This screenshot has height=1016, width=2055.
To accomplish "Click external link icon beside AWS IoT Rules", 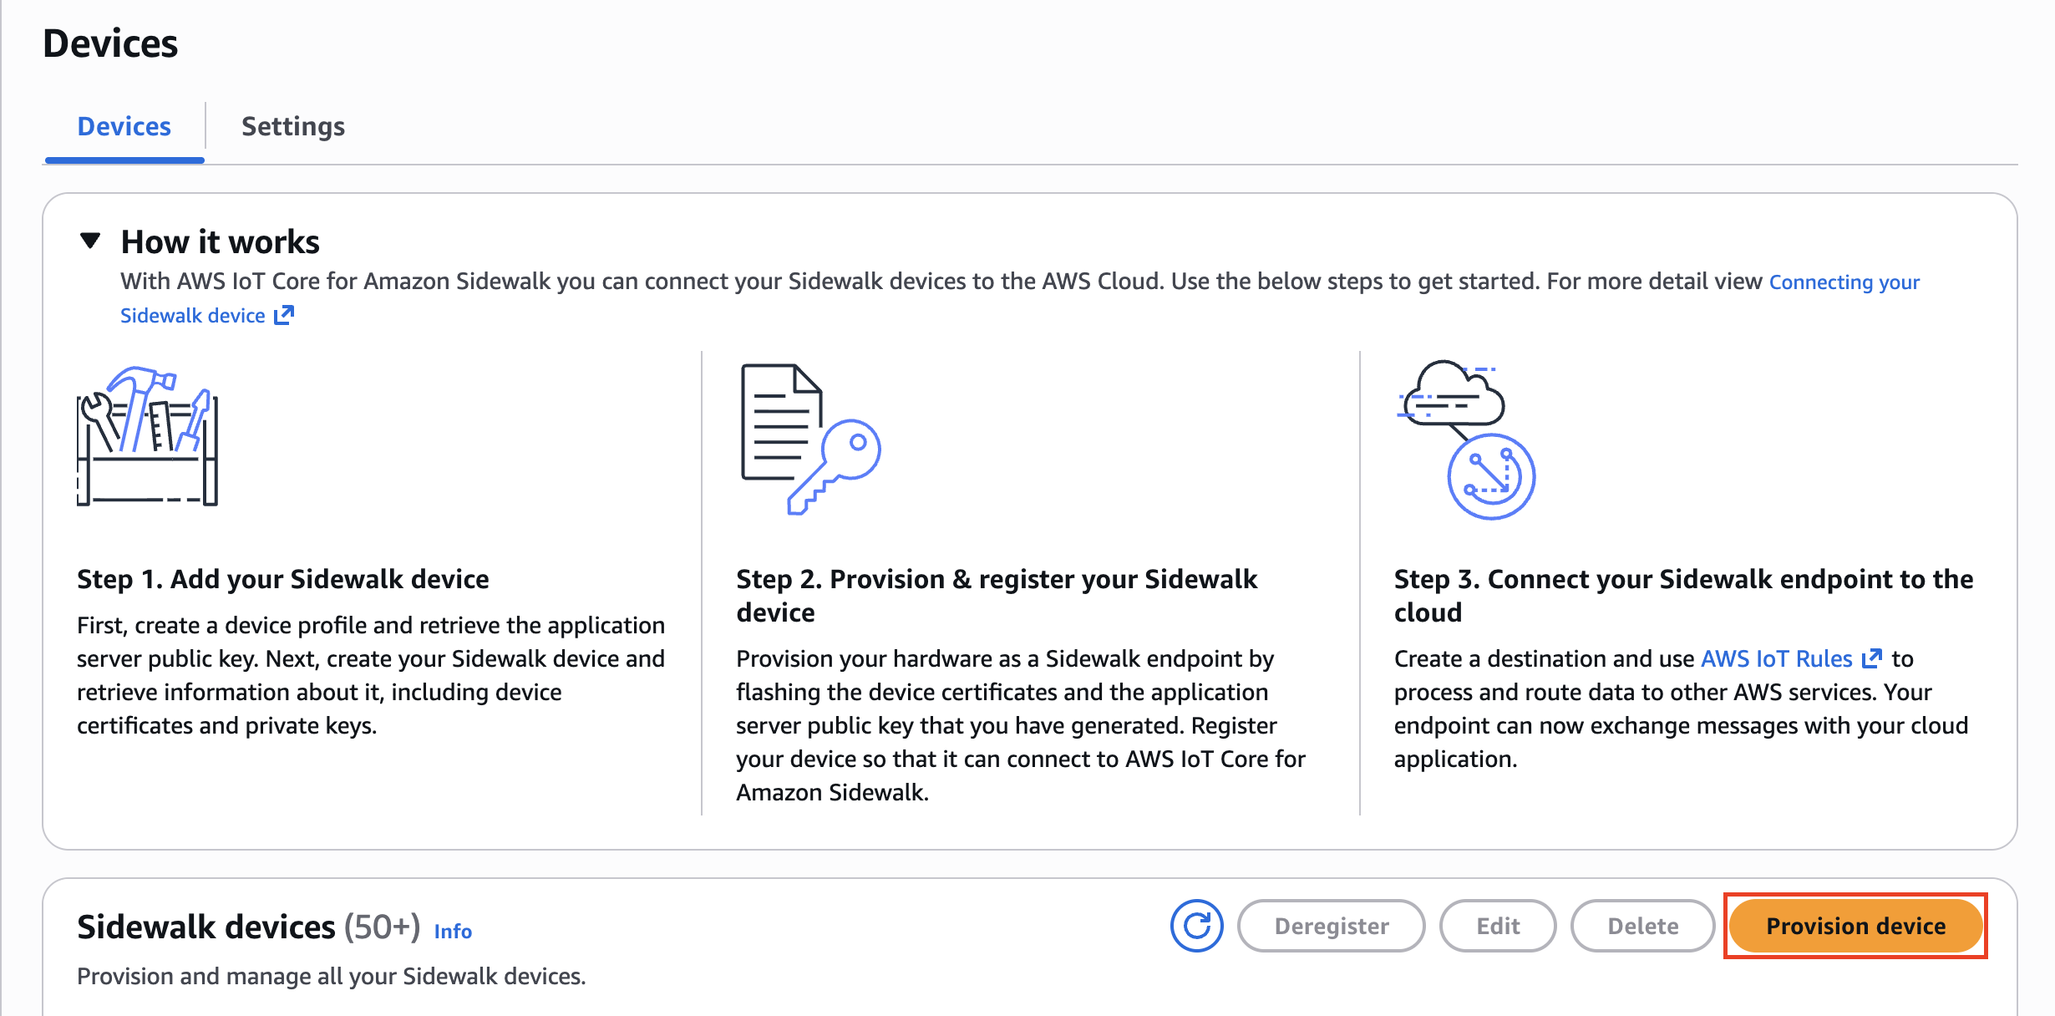I will [1872, 658].
